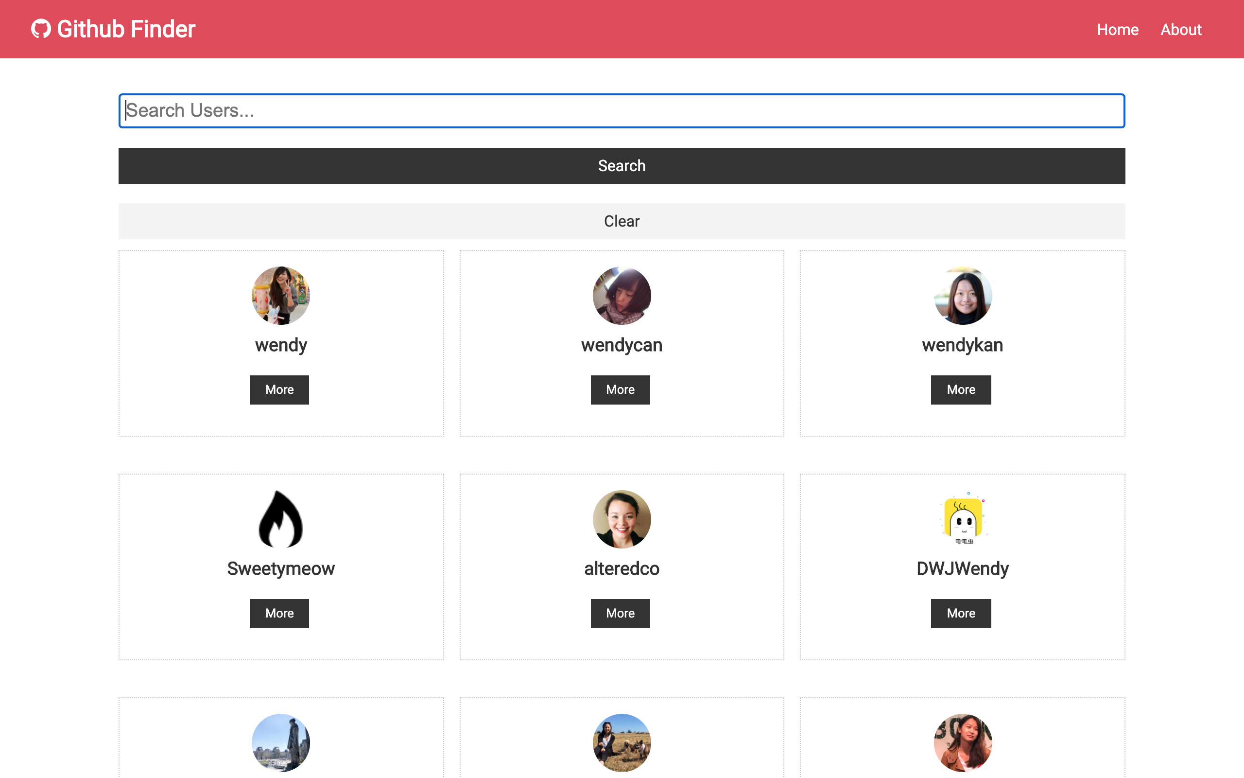Open More details for wendycan
This screenshot has width=1244, height=778.
[620, 389]
